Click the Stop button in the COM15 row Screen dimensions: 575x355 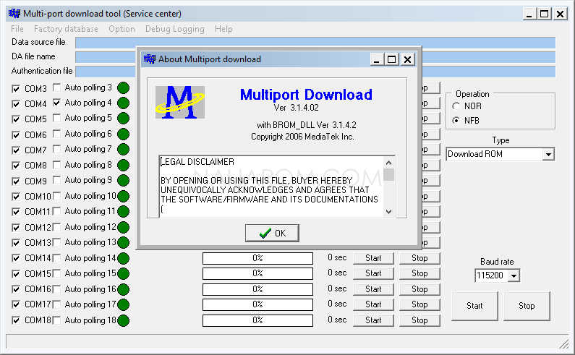tap(419, 273)
